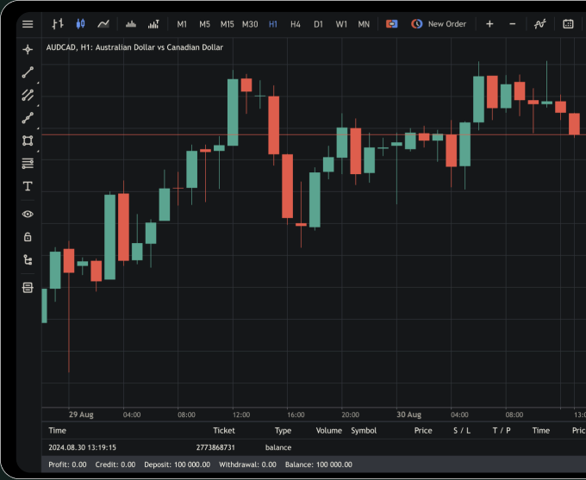Screen dimensions: 586x480
Task: Click the Profit: 0.00 summary value
Action: 67,464
